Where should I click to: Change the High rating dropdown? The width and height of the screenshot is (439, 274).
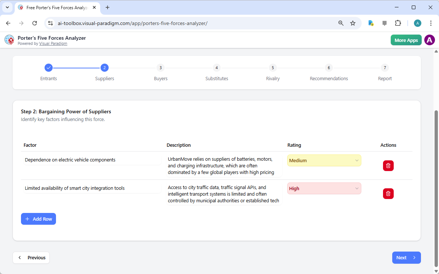pyautogui.click(x=324, y=188)
